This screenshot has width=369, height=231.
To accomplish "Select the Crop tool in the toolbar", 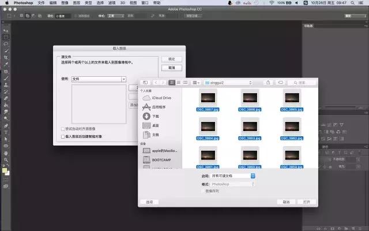I will click(6, 58).
